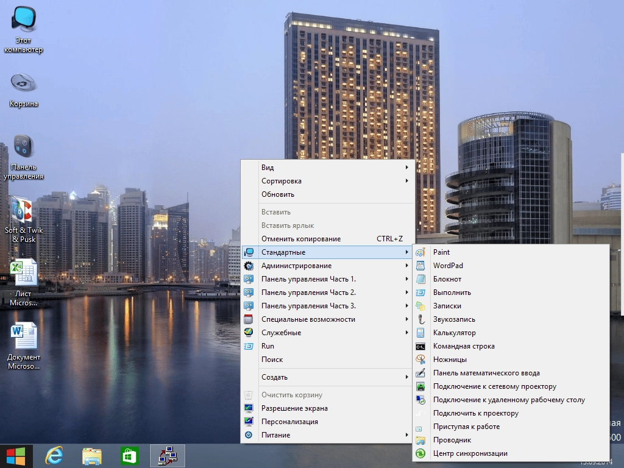Click the Ножницы label text
Viewport: 624px width, 468px height.
[x=450, y=360]
